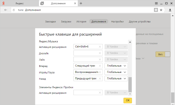
Task: Open scope dropdown for Пробки activation
Action: (116, 93)
